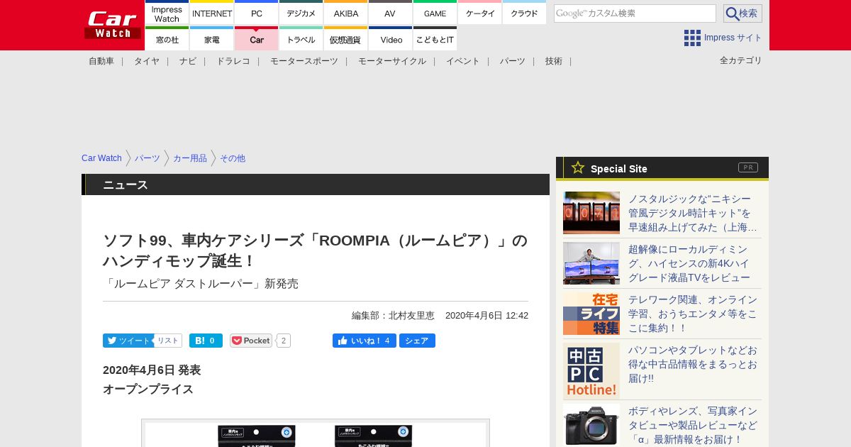Viewport: 851px width, 447px height.
Task: Read the ボディやレンズ、写真家インタビュー link
Action: click(x=693, y=425)
